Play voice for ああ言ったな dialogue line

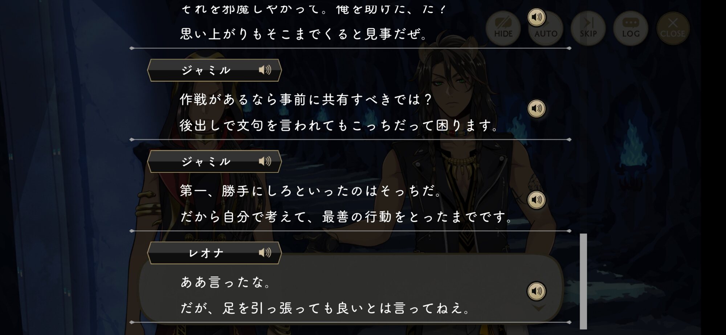537,291
